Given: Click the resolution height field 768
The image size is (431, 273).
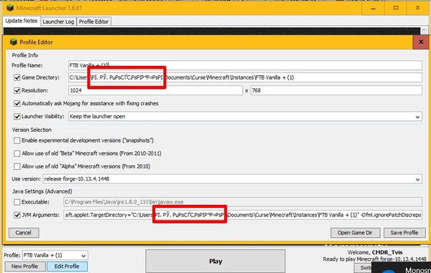Looking at the screenshot, I should [x=336, y=90].
